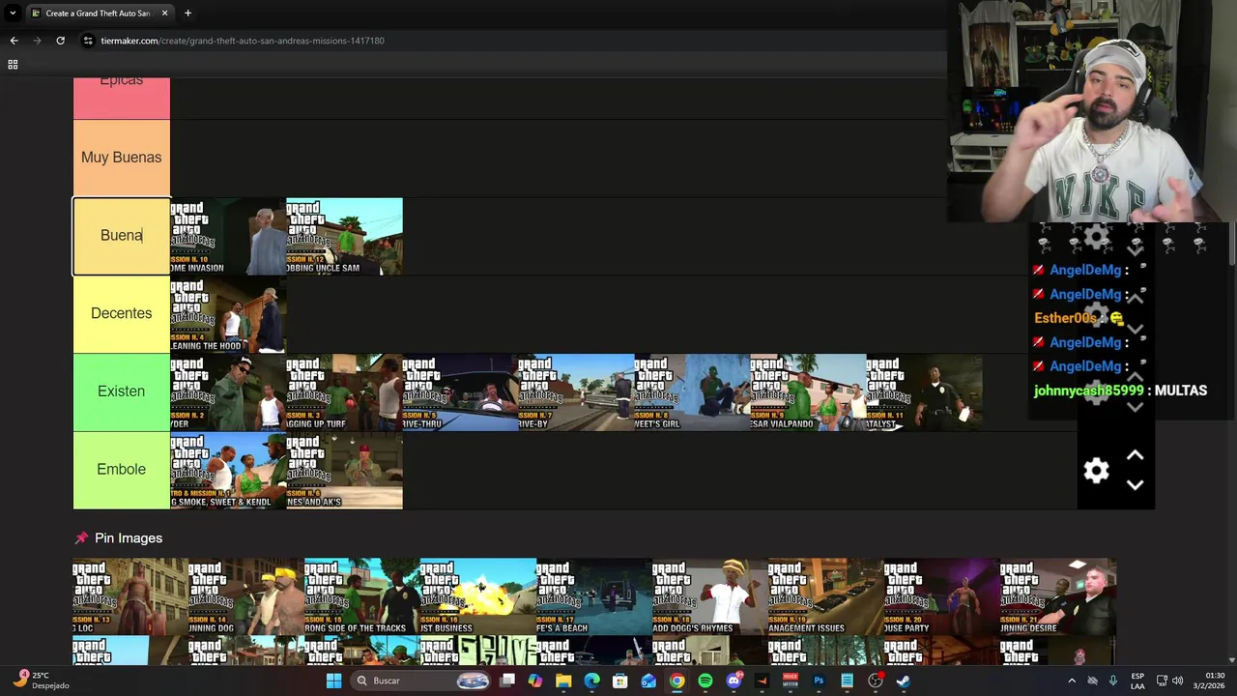The height and width of the screenshot is (696, 1237).
Task: Open Photoshop from the taskbar
Action: [x=819, y=681]
